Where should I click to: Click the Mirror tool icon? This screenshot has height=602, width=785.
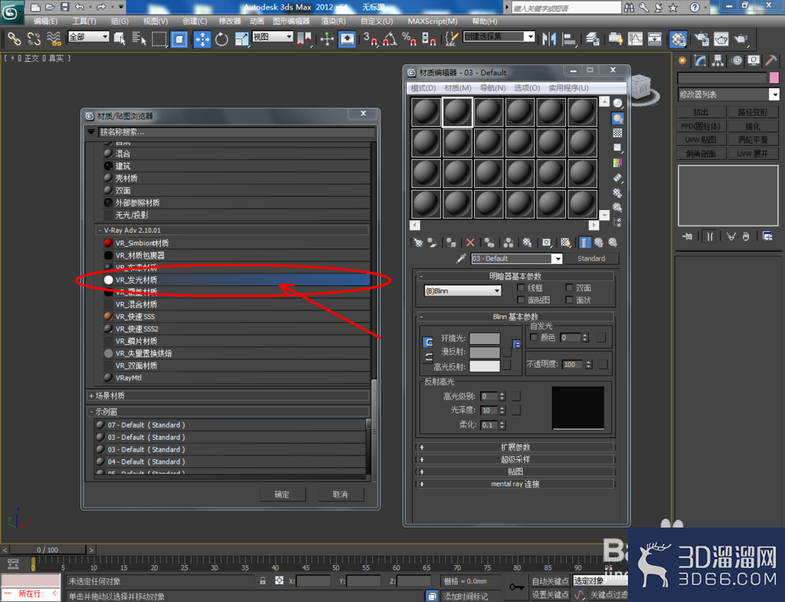(x=549, y=39)
